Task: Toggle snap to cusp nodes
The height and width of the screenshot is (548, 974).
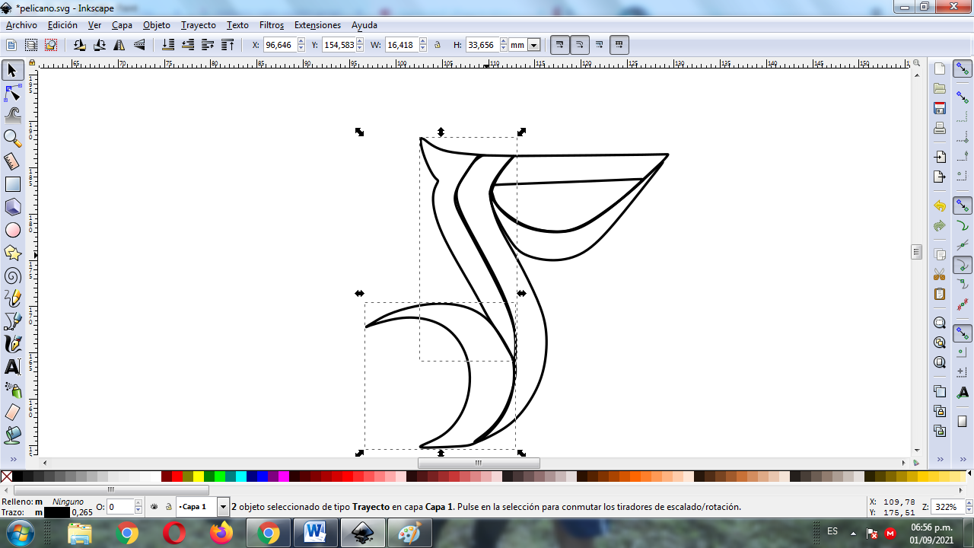Action: tap(963, 264)
